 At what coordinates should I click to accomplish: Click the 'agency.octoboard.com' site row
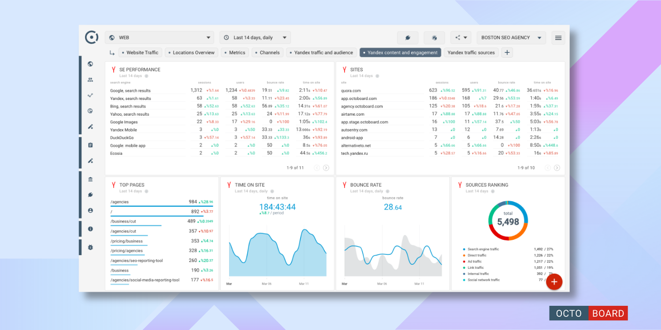click(x=450, y=106)
